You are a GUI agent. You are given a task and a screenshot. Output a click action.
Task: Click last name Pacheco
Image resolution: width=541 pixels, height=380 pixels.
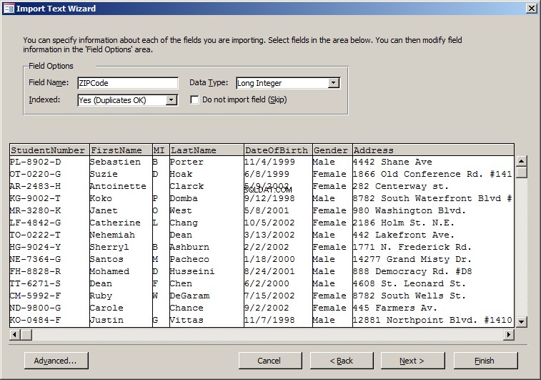tap(189, 259)
